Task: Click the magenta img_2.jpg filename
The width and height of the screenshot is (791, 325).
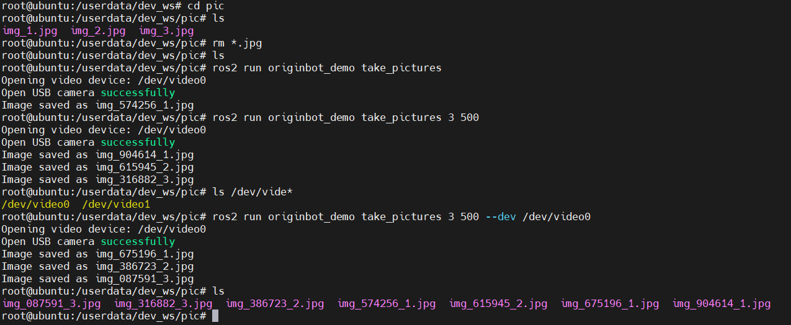Action: (x=98, y=31)
